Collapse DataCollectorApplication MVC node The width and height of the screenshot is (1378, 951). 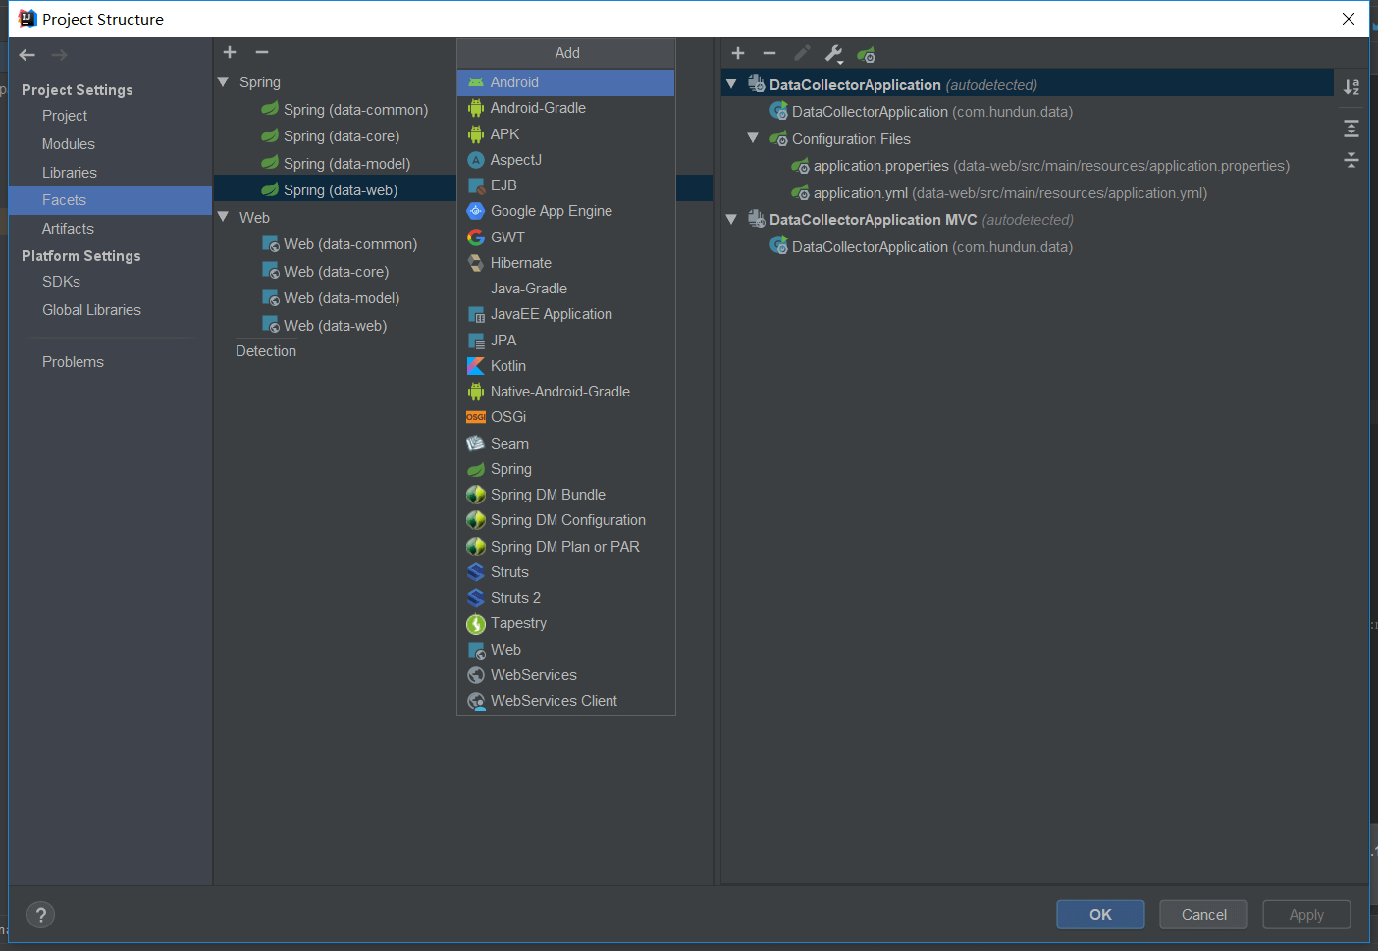tap(731, 219)
